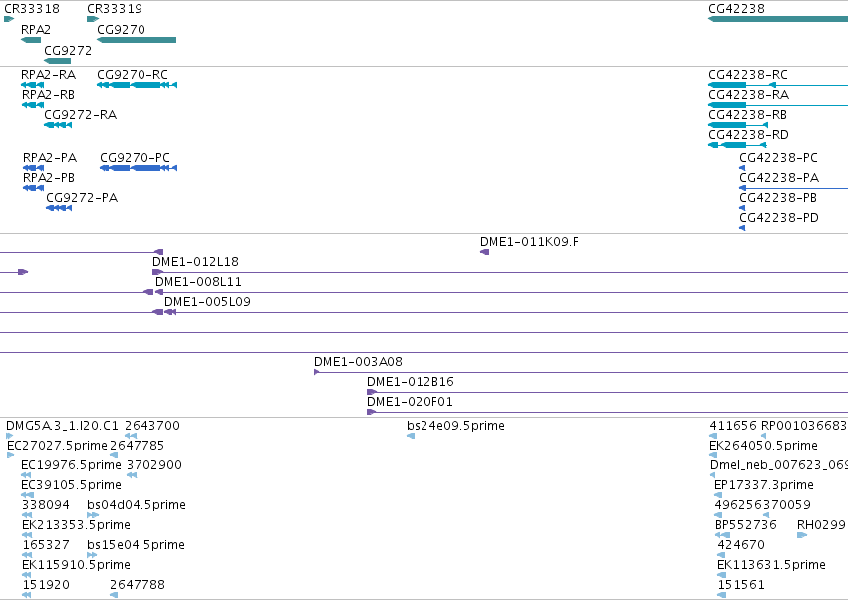The width and height of the screenshot is (848, 600).
Task: Select the CG9272-PA protein label
Action: point(82,198)
